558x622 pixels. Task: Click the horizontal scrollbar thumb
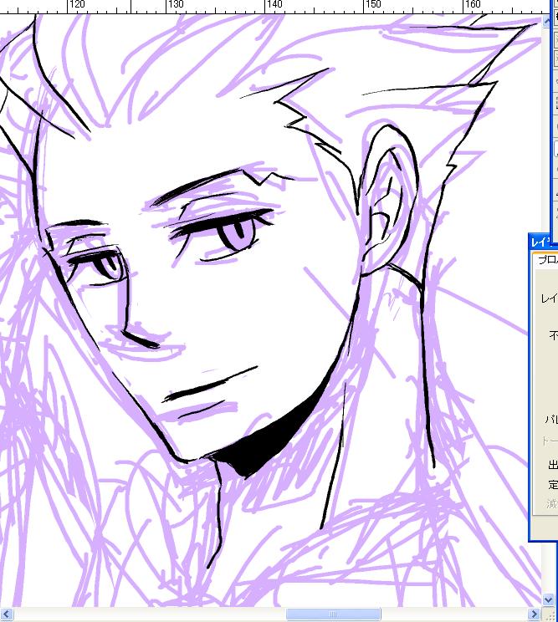click(334, 614)
